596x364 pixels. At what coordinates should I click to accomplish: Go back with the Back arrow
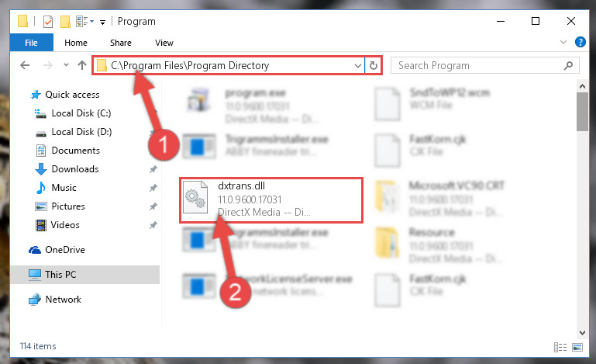coord(25,65)
